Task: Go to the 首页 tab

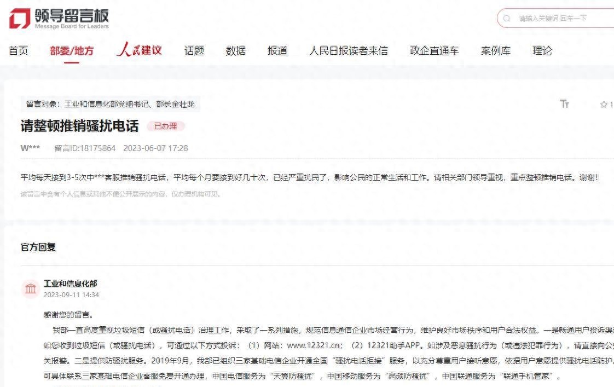Action: [18, 51]
